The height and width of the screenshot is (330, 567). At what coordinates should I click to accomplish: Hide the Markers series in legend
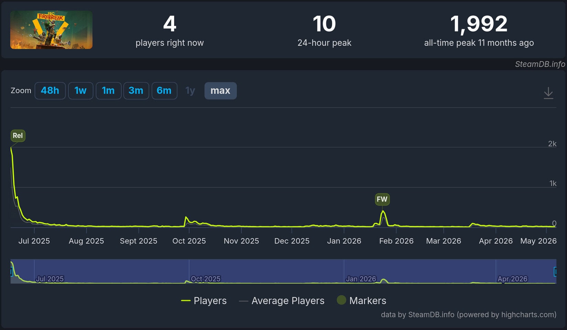coord(361,300)
